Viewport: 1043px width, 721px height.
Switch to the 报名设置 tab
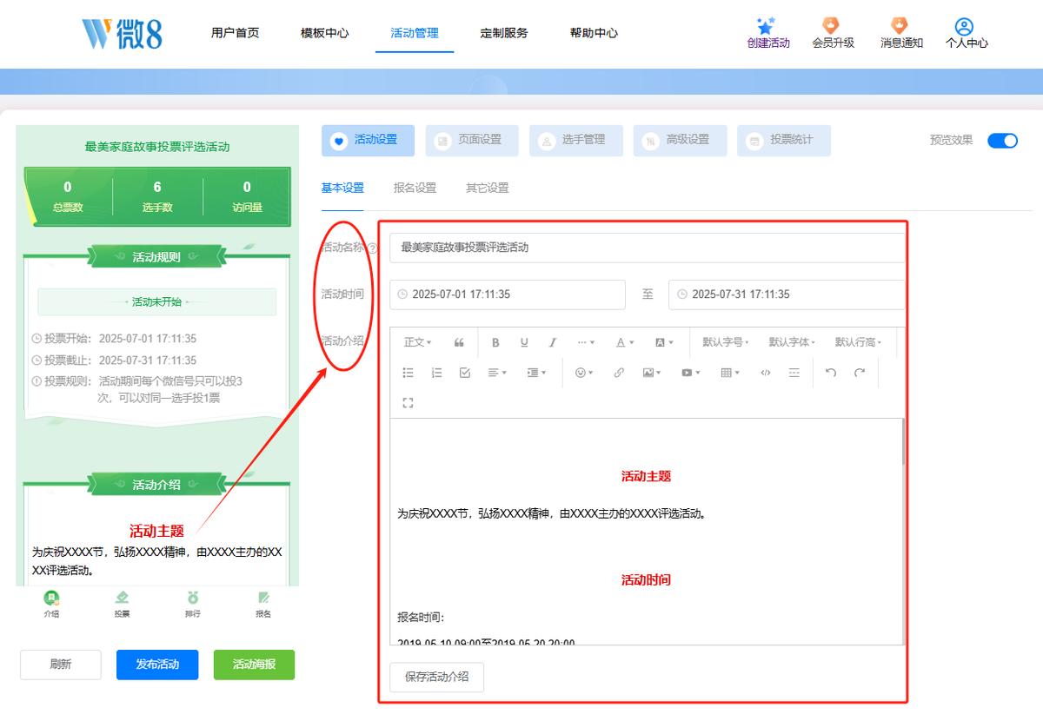415,188
